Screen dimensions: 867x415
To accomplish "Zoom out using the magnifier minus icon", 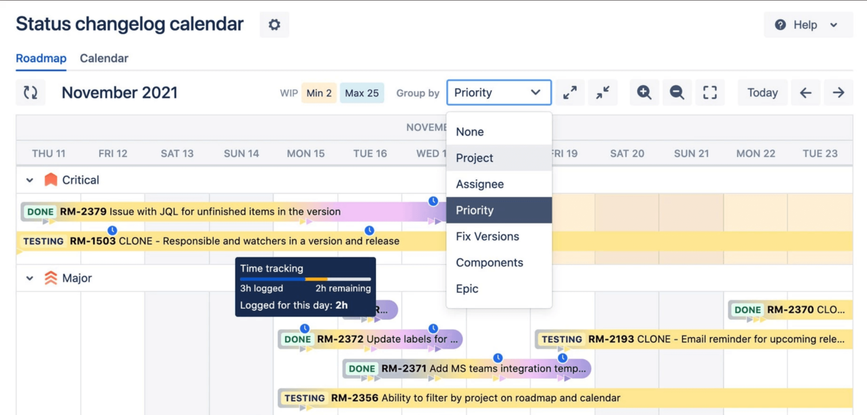I will point(677,92).
